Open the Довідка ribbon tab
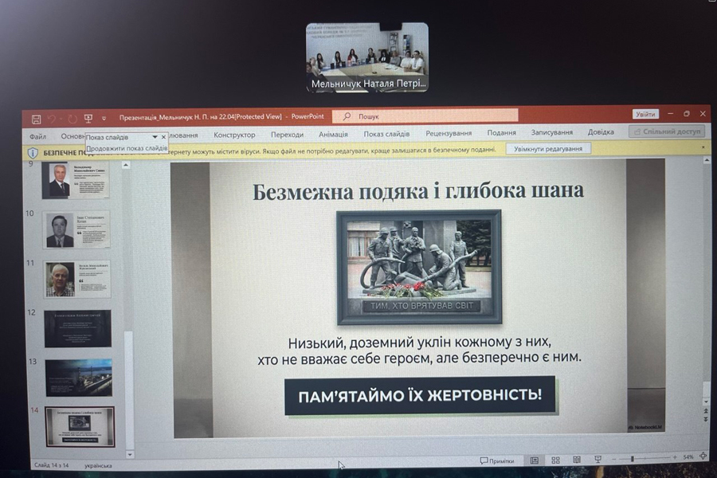This screenshot has height=478, width=717. pyautogui.click(x=601, y=131)
